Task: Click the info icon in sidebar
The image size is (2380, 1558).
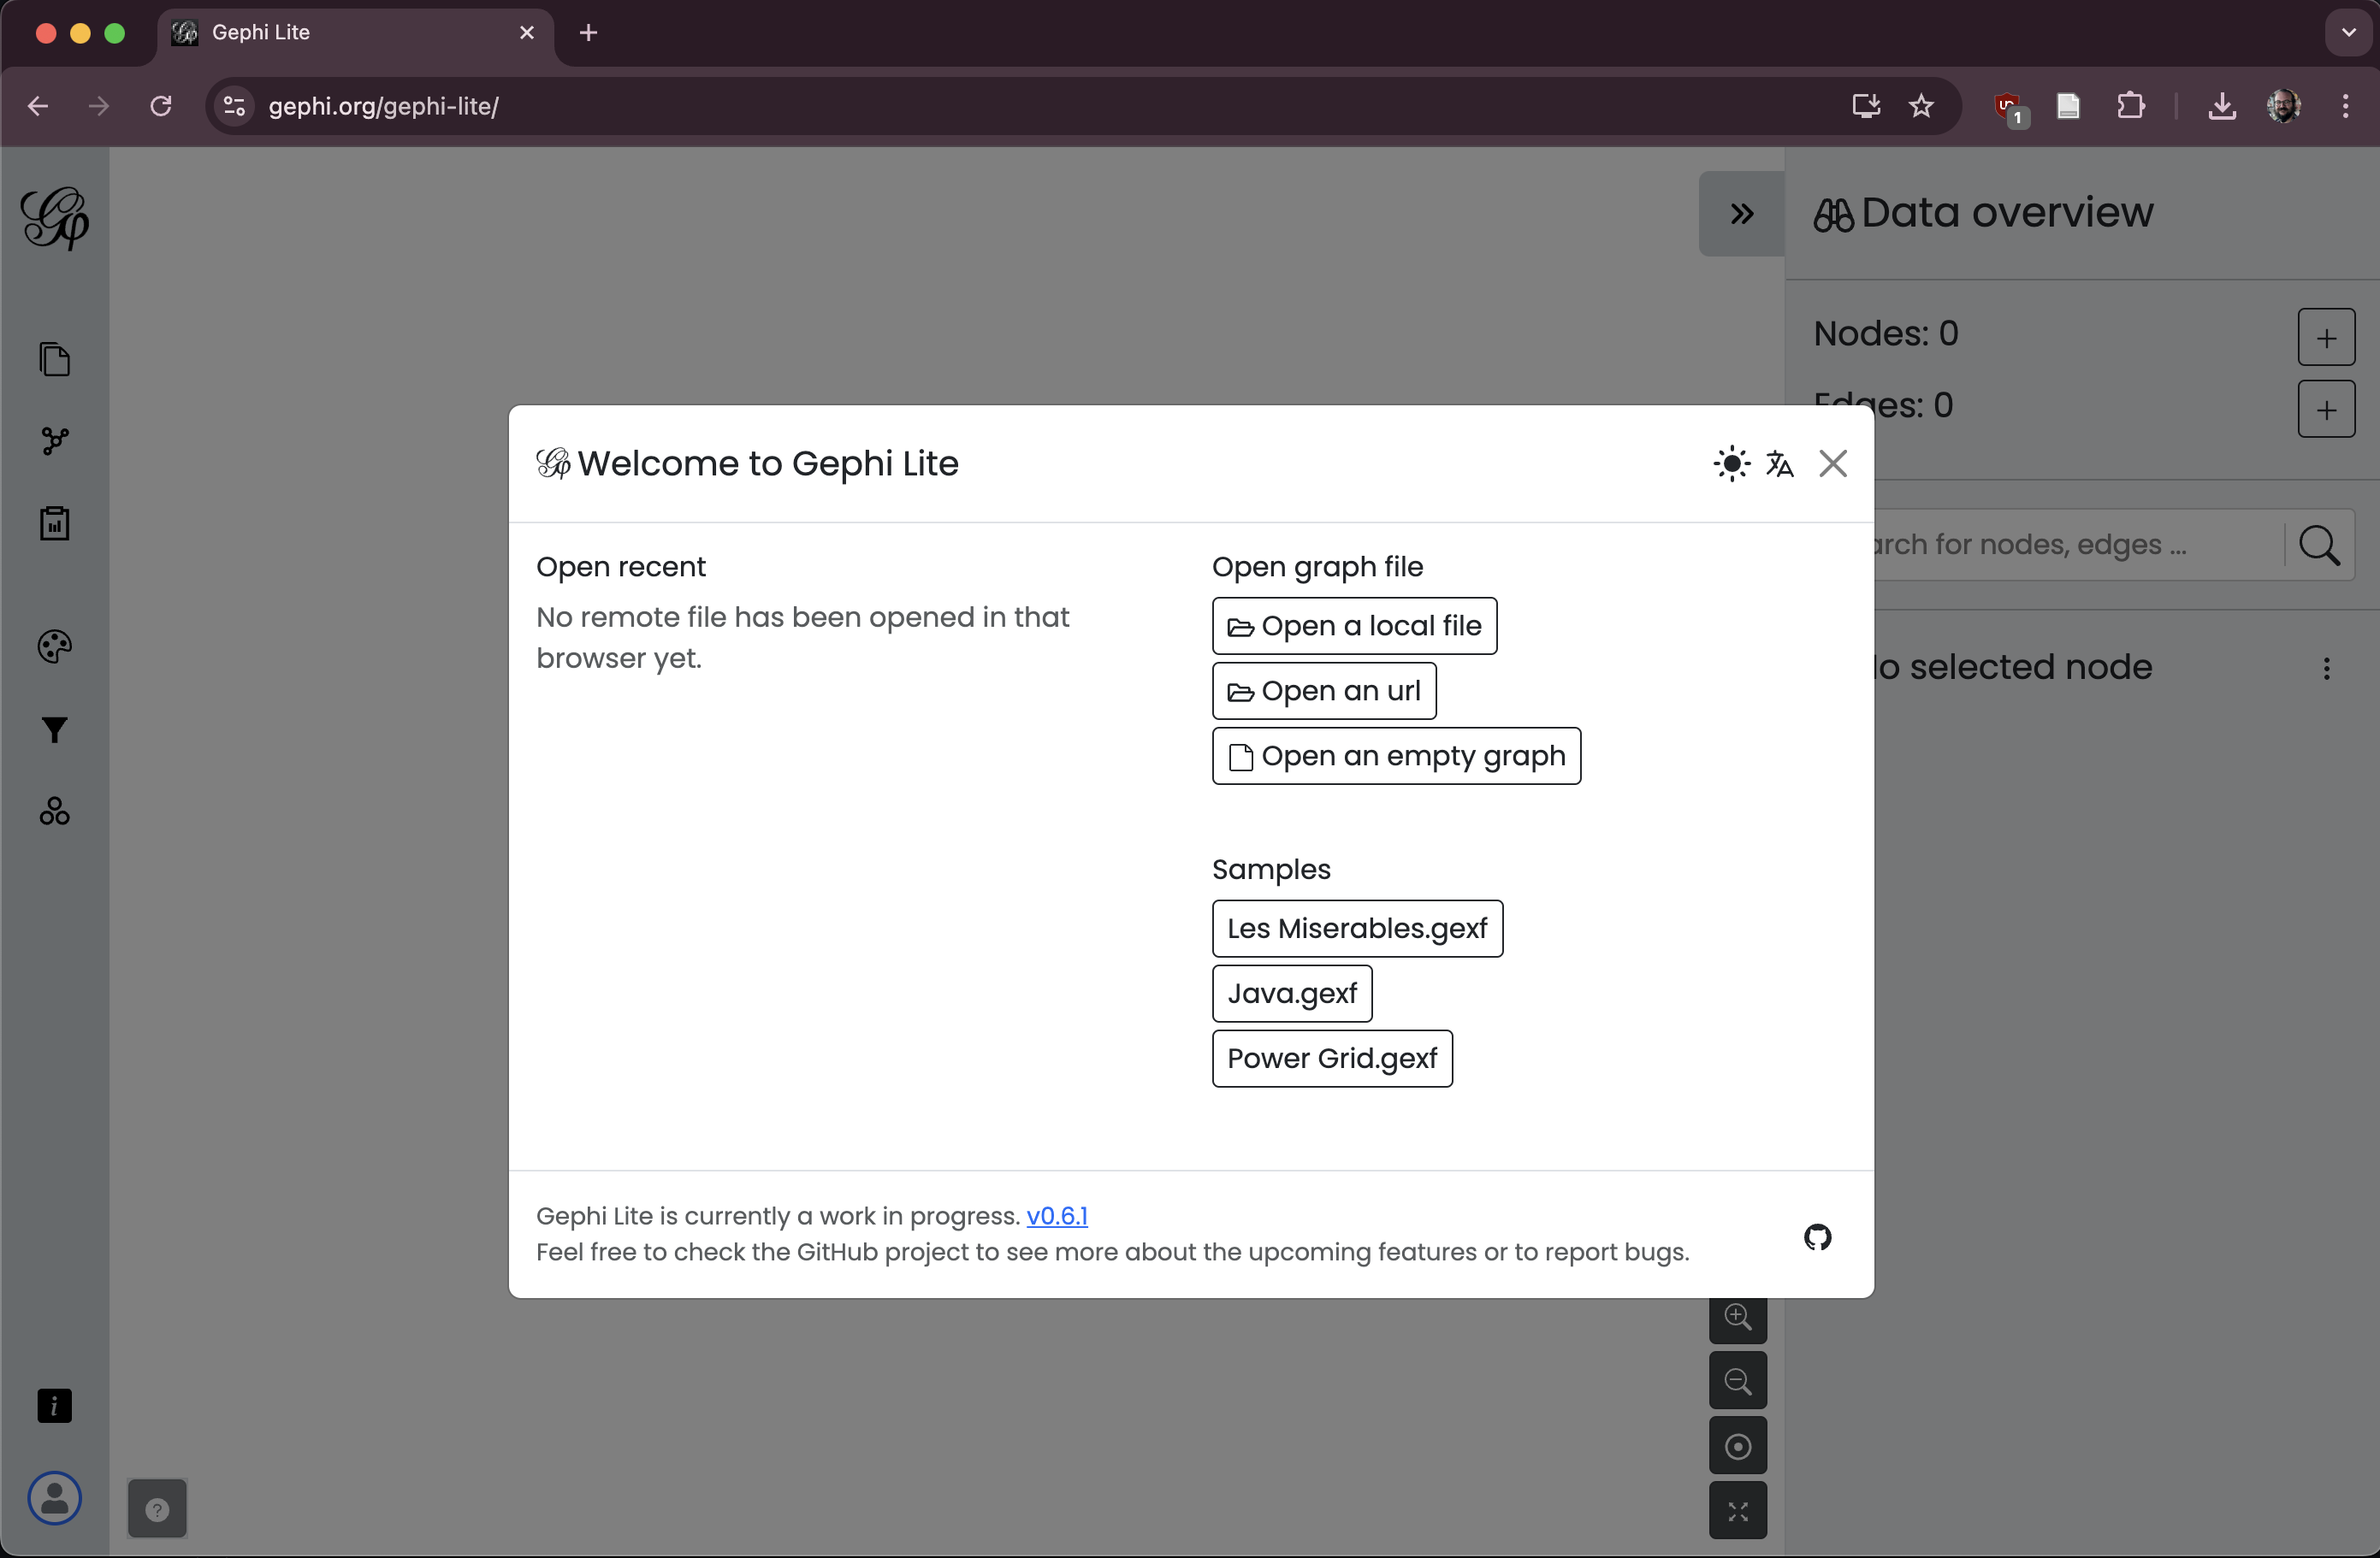Action: coord(55,1406)
